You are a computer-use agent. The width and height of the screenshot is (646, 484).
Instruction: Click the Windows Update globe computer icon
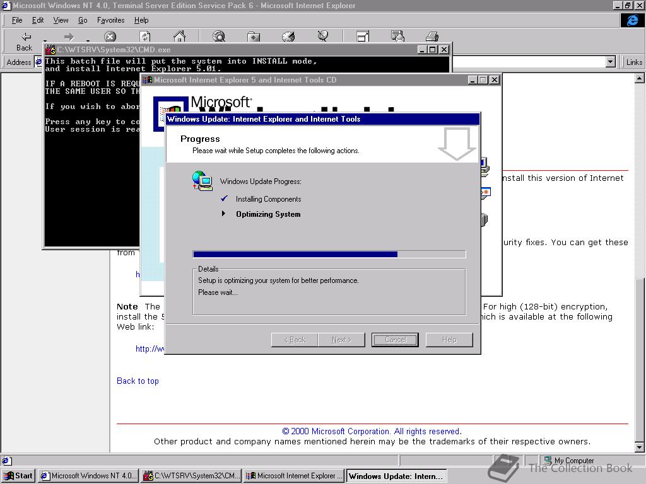click(203, 181)
